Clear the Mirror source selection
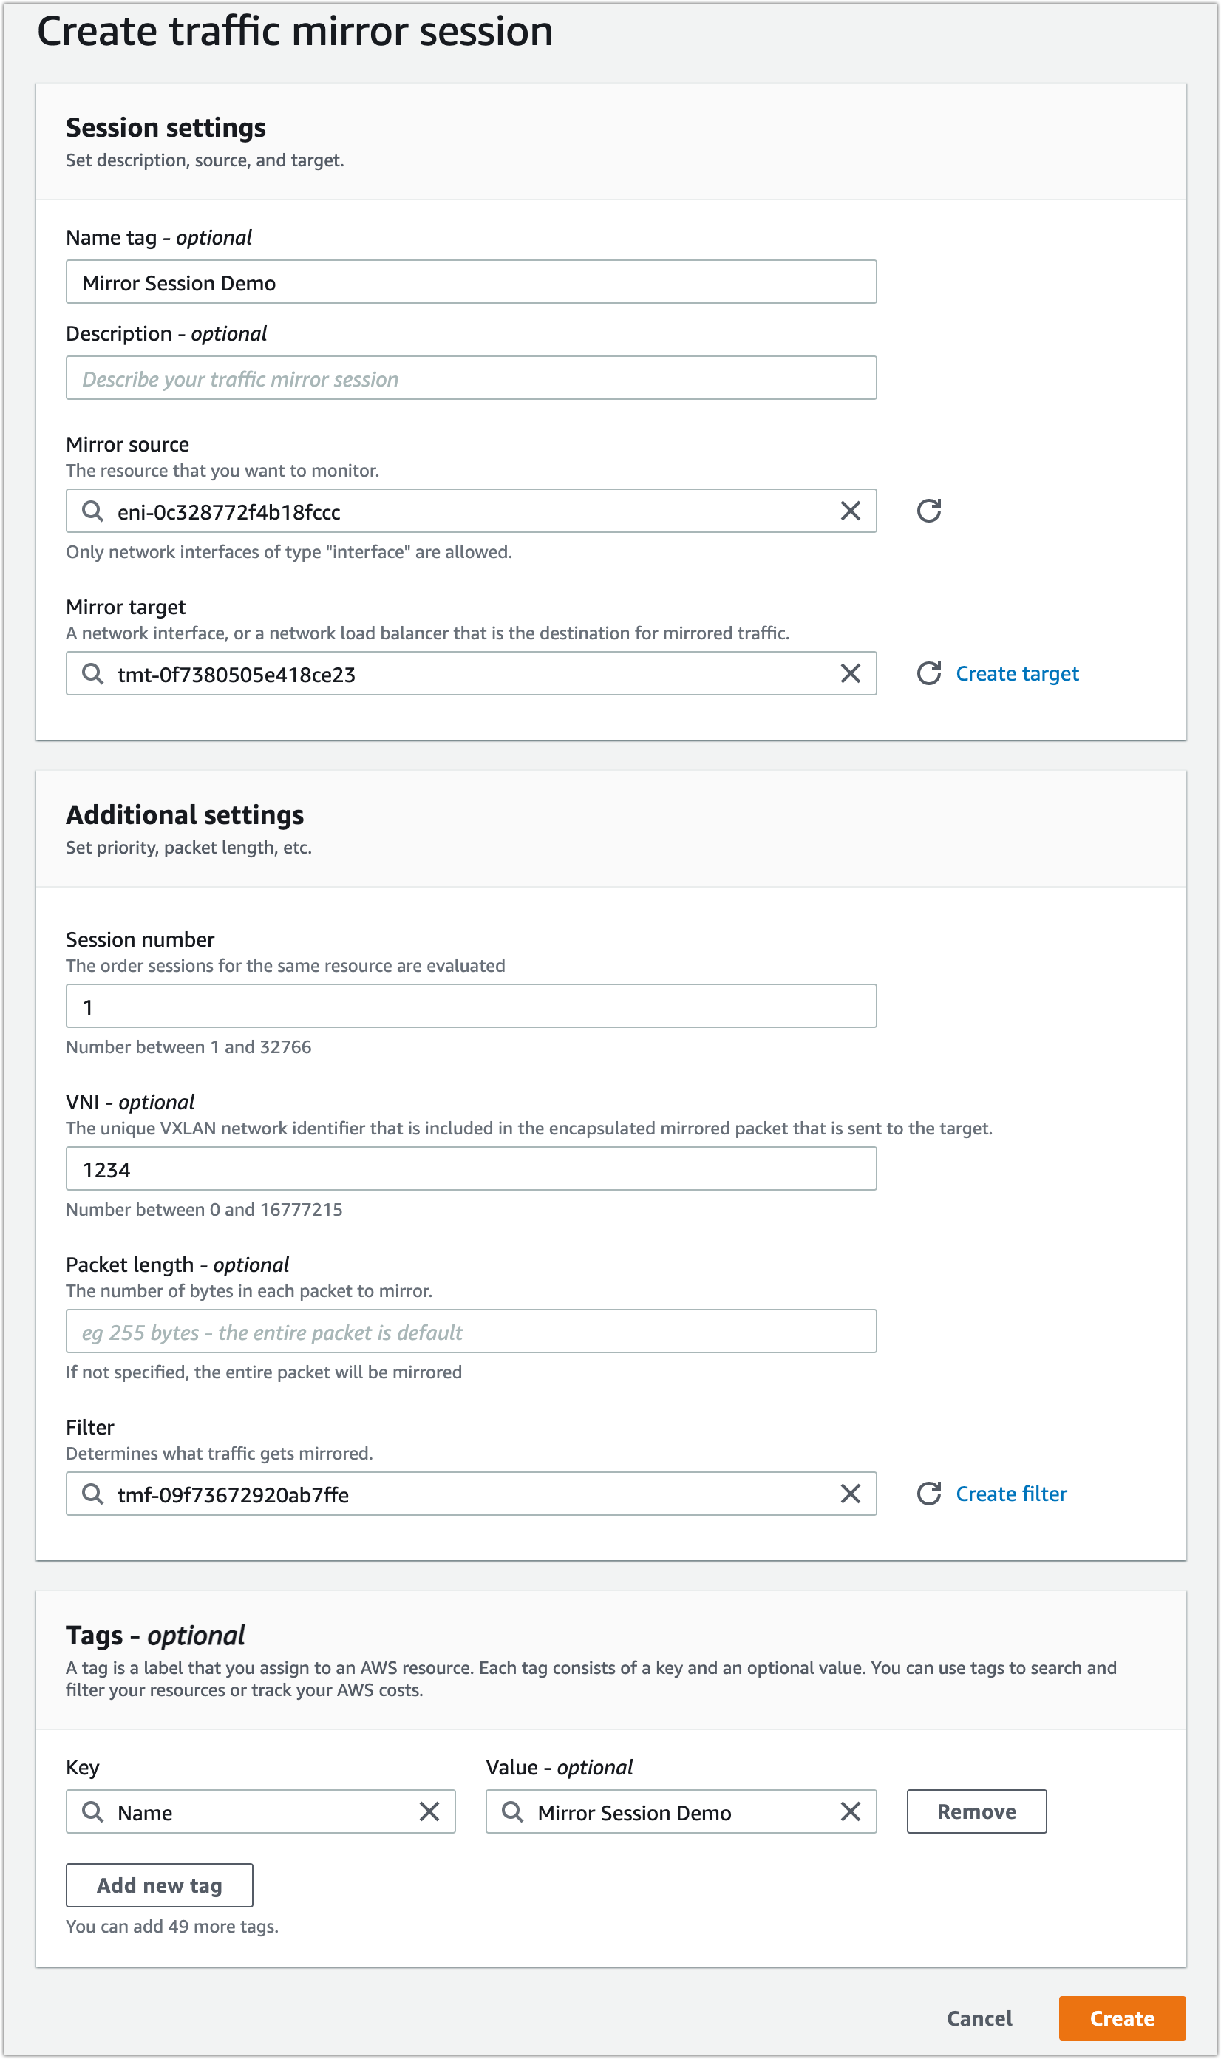 [x=850, y=510]
